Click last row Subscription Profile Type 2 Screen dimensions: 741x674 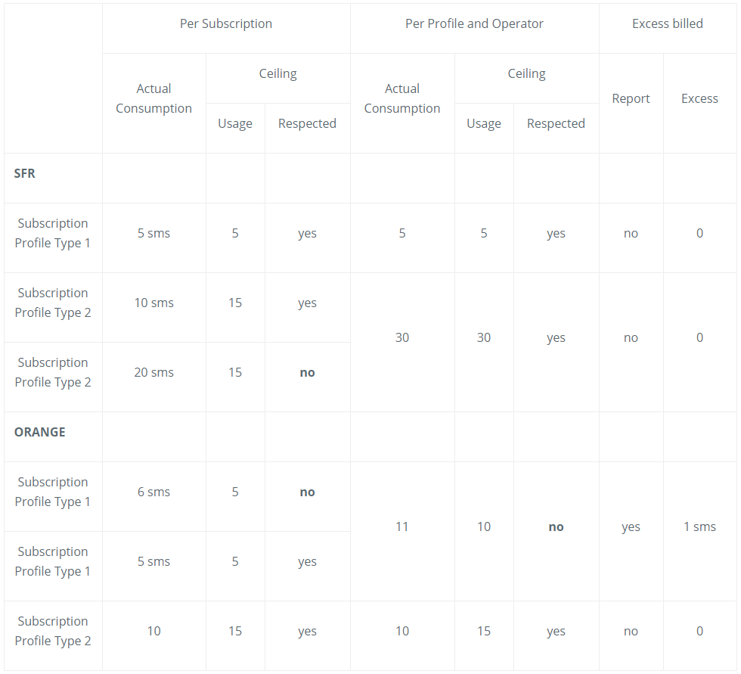[52, 631]
